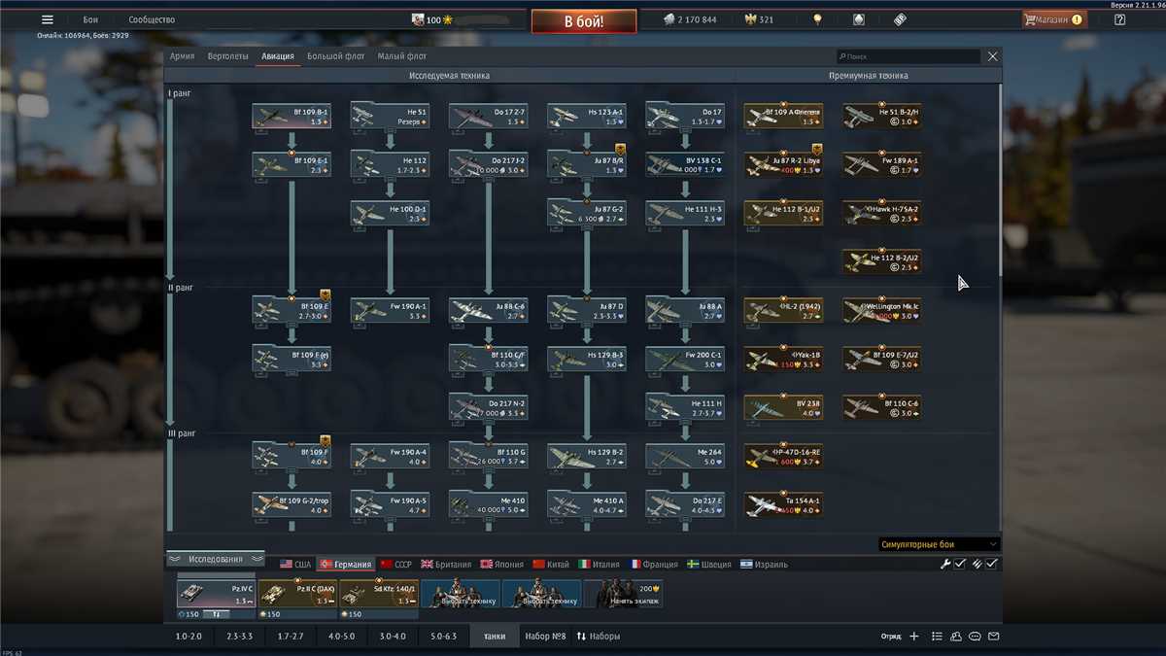This screenshot has height=656, width=1166.
Task: Switch to the Большой флот tab
Action: click(336, 56)
